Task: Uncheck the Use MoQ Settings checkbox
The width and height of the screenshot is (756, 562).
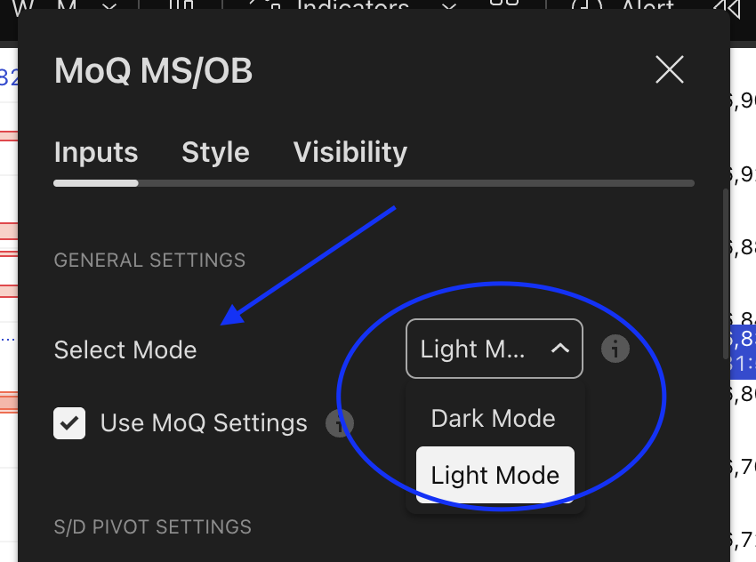Action: pos(69,423)
